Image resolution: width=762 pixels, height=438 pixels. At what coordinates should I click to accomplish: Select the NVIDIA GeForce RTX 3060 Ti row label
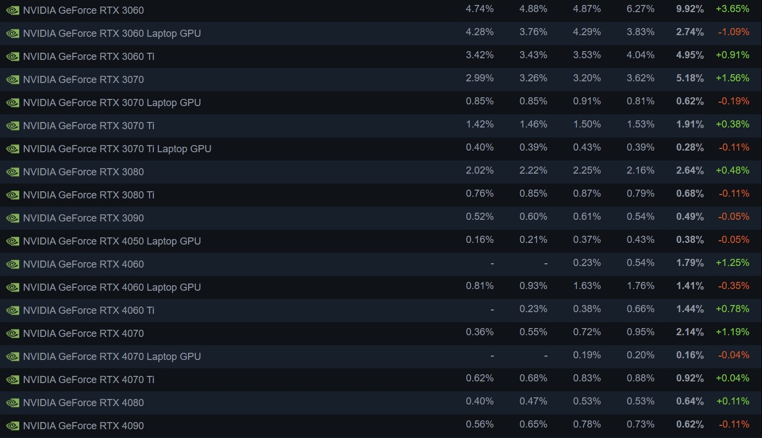(x=89, y=57)
